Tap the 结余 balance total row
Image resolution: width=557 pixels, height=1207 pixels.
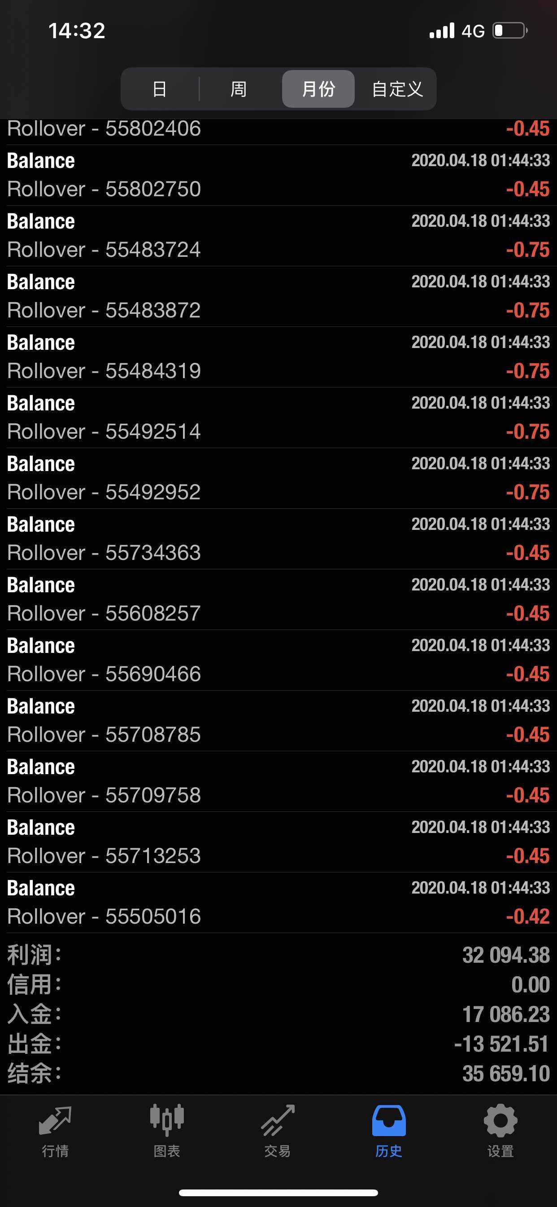278,1074
